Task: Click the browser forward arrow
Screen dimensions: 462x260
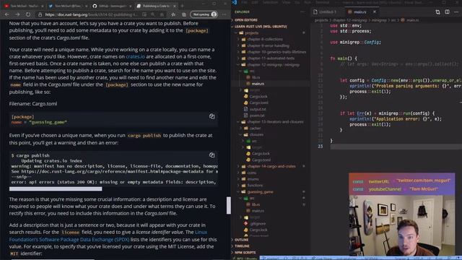Action: (17, 14)
